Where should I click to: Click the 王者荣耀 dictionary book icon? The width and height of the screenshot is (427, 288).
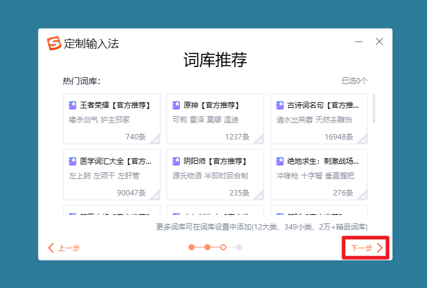click(73, 105)
